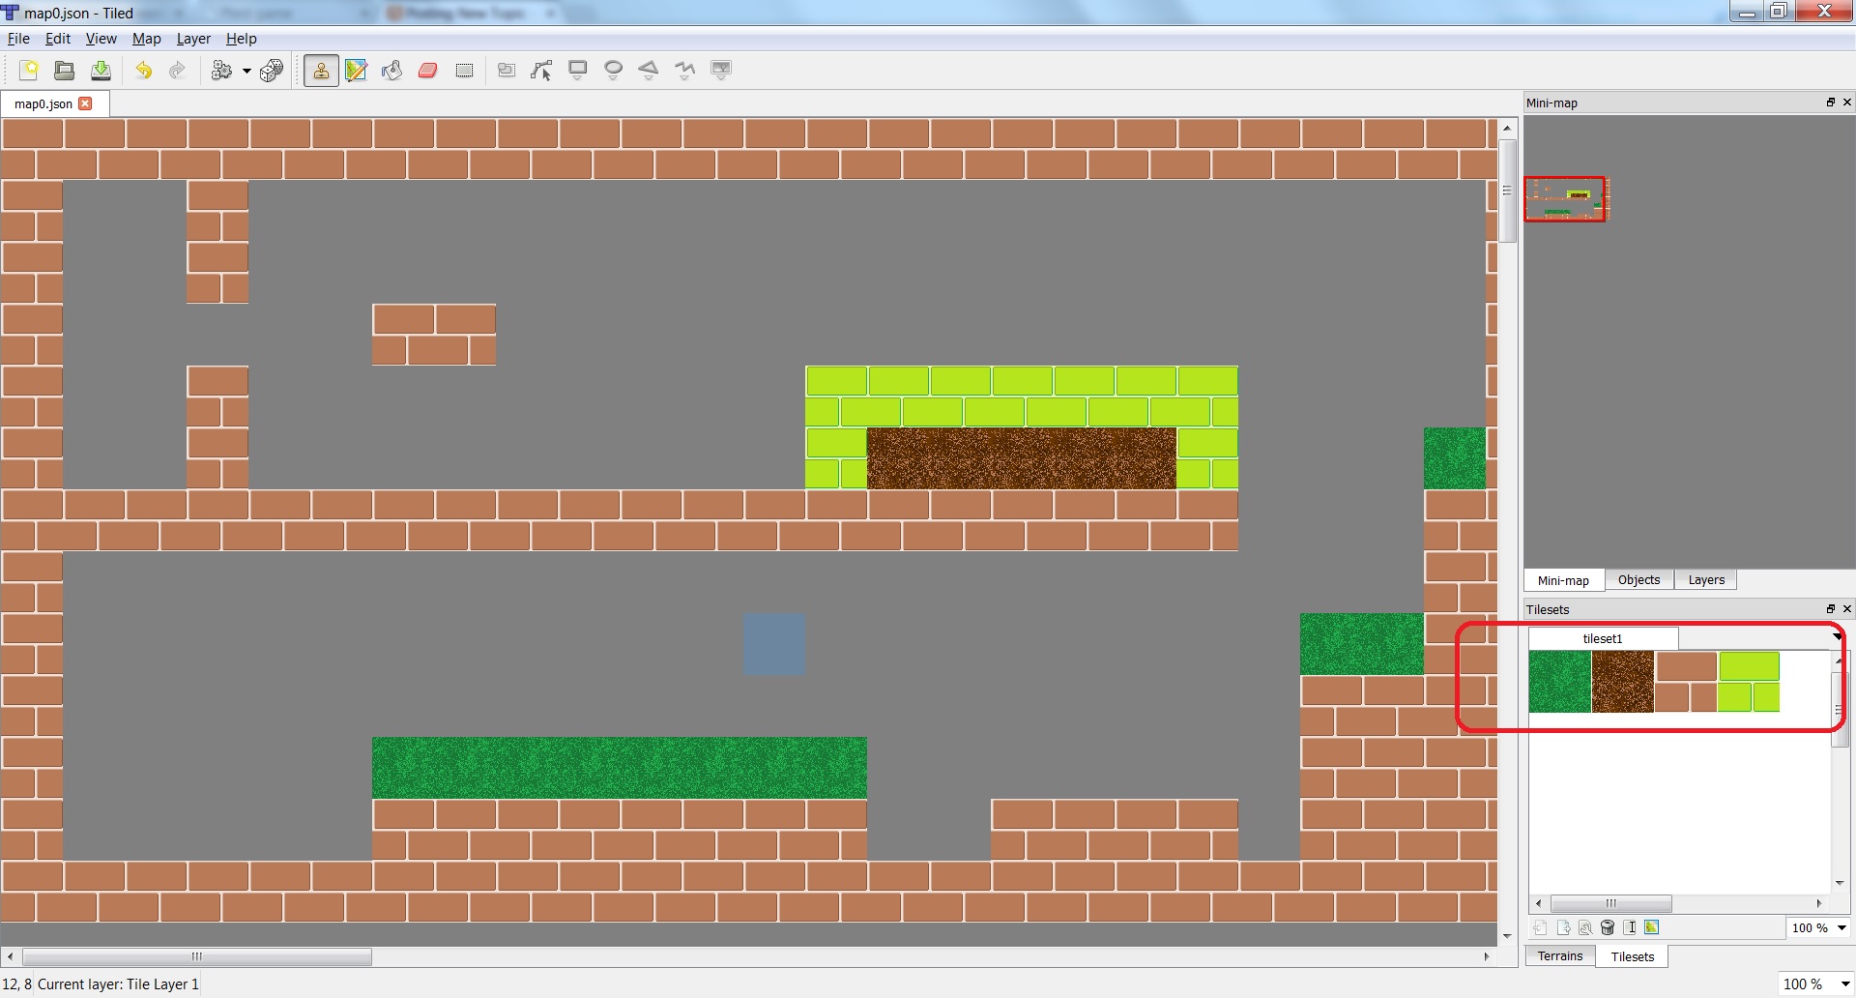
Task: Create a new map file
Action: [29, 71]
